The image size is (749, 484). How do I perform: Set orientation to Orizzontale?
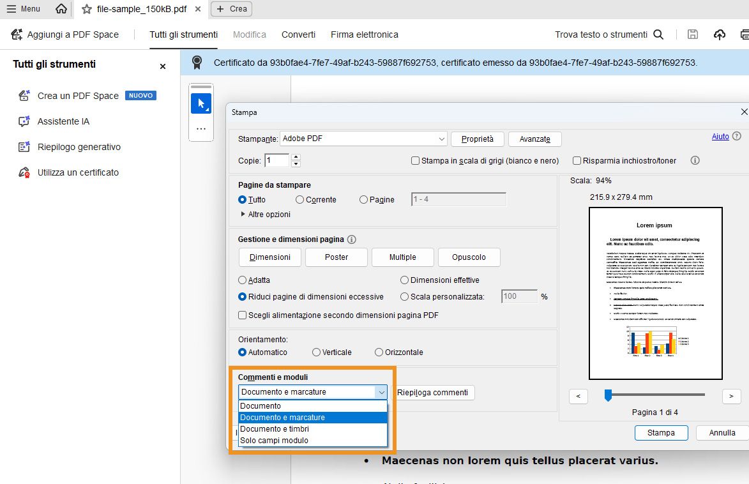(x=379, y=352)
